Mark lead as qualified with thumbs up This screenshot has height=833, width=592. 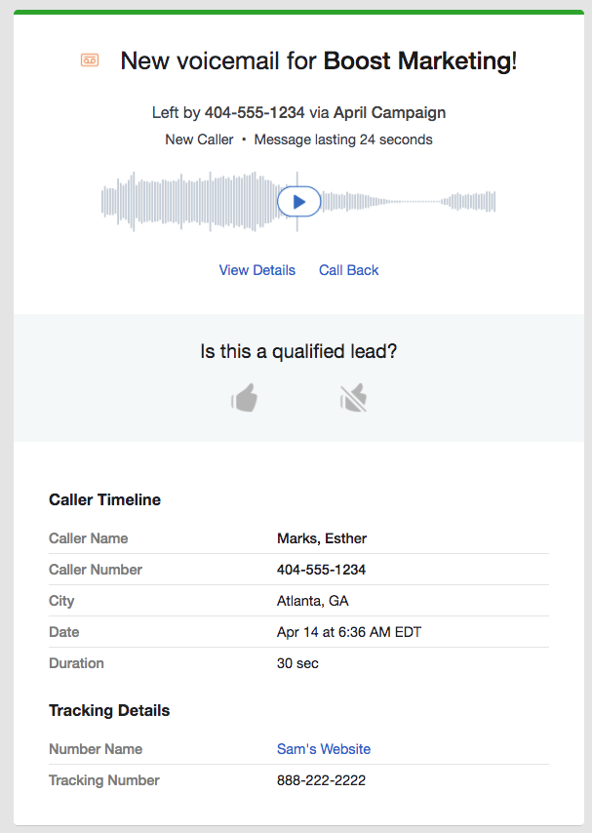[245, 398]
